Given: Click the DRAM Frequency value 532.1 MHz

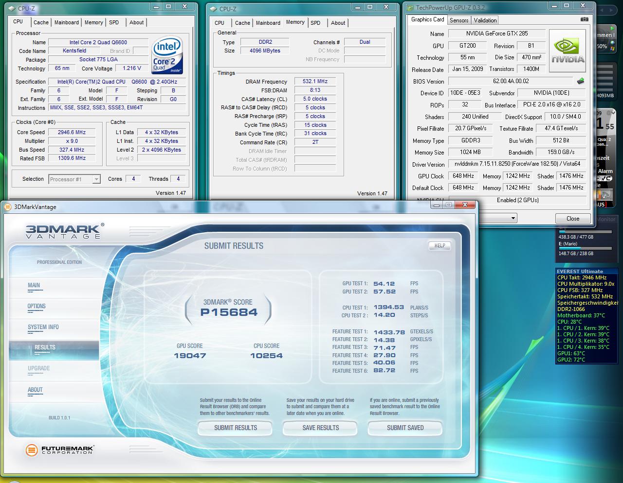Looking at the screenshot, I should pyautogui.click(x=315, y=82).
